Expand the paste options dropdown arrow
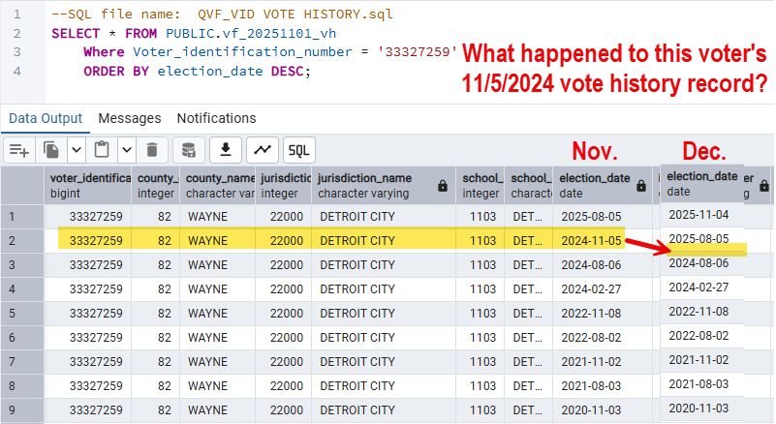The height and width of the screenshot is (424, 776). 127,150
